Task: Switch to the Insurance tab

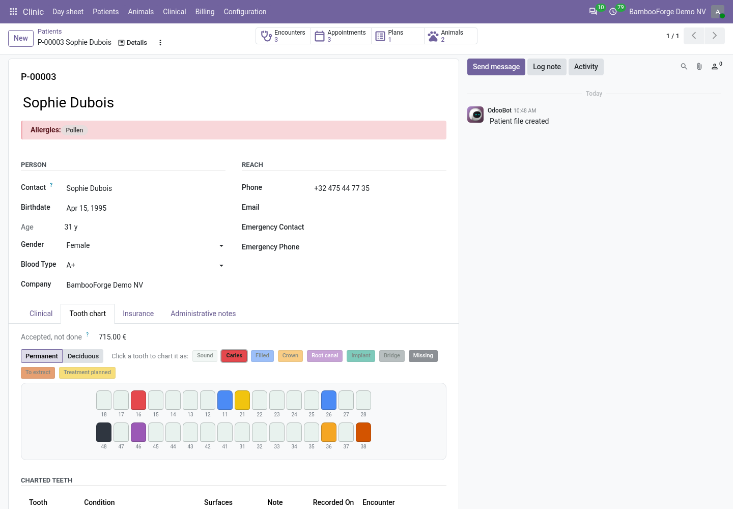Action: (138, 314)
